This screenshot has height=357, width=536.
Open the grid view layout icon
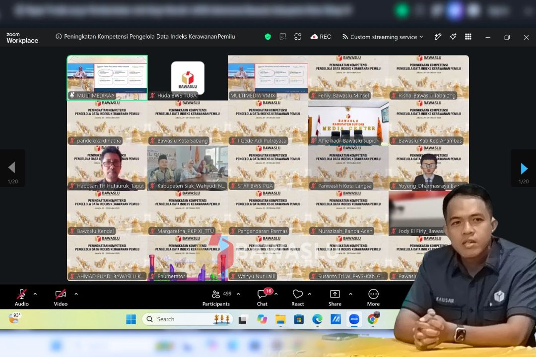point(468,37)
